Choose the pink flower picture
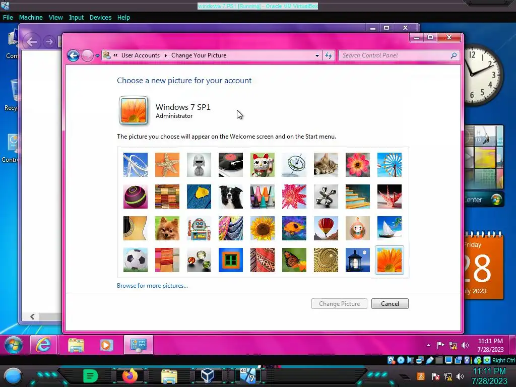Image resolution: width=516 pixels, height=387 pixels. click(358, 165)
